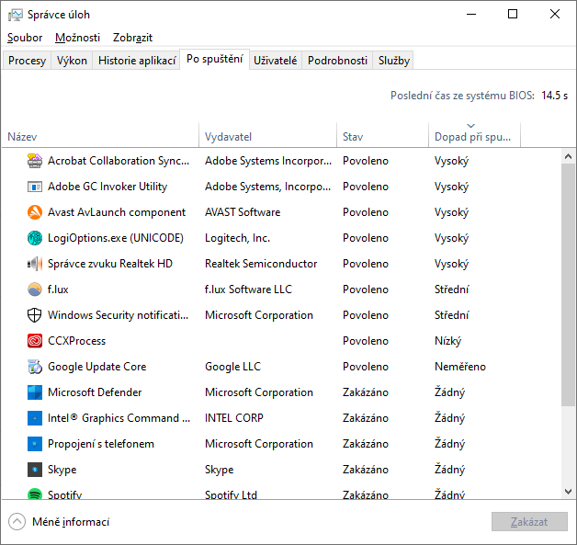Click the scrollbar up arrow

568,156
